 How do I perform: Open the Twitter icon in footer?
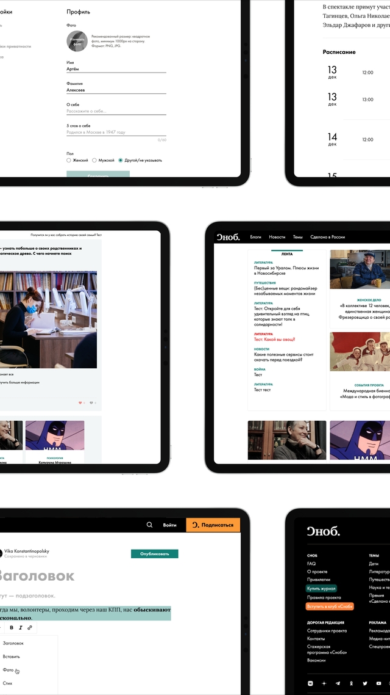click(365, 683)
